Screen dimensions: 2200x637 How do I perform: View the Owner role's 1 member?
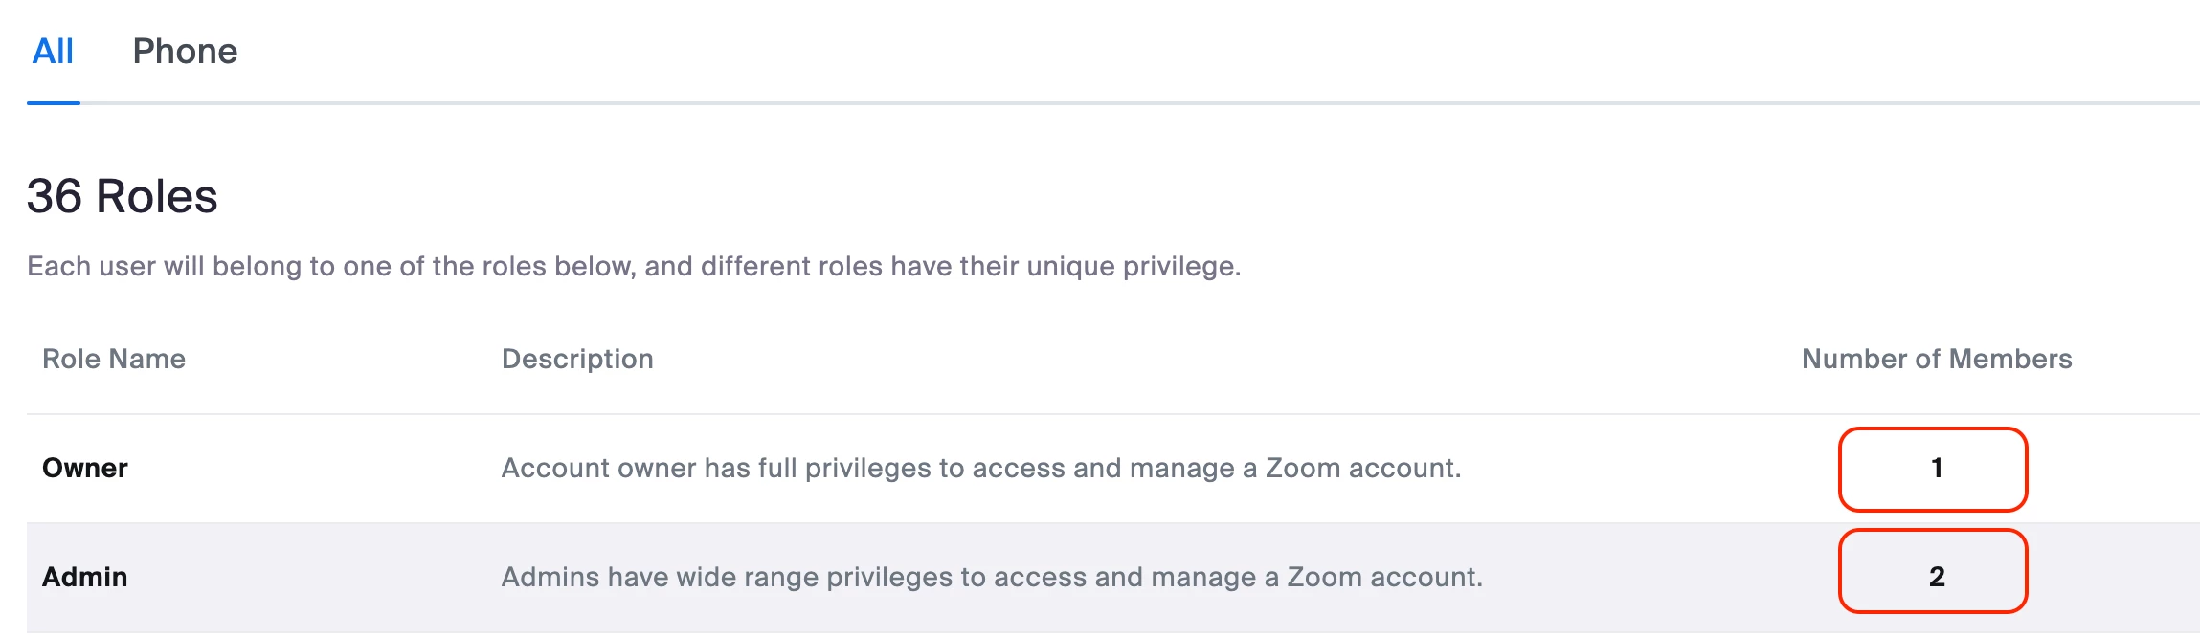tap(1936, 468)
